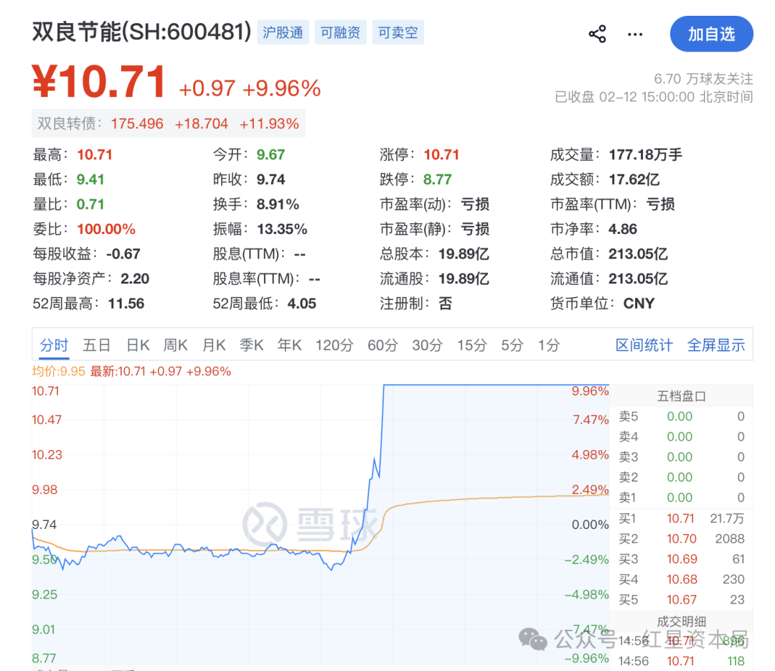The height and width of the screenshot is (671, 775).
Task: Click the 52周最高 value 11.56
Action: coord(126,303)
